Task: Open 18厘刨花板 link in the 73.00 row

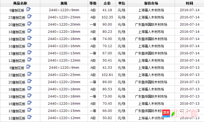Action: (x=17, y=97)
